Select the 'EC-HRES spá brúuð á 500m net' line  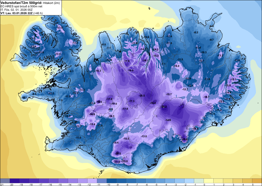[21, 6]
